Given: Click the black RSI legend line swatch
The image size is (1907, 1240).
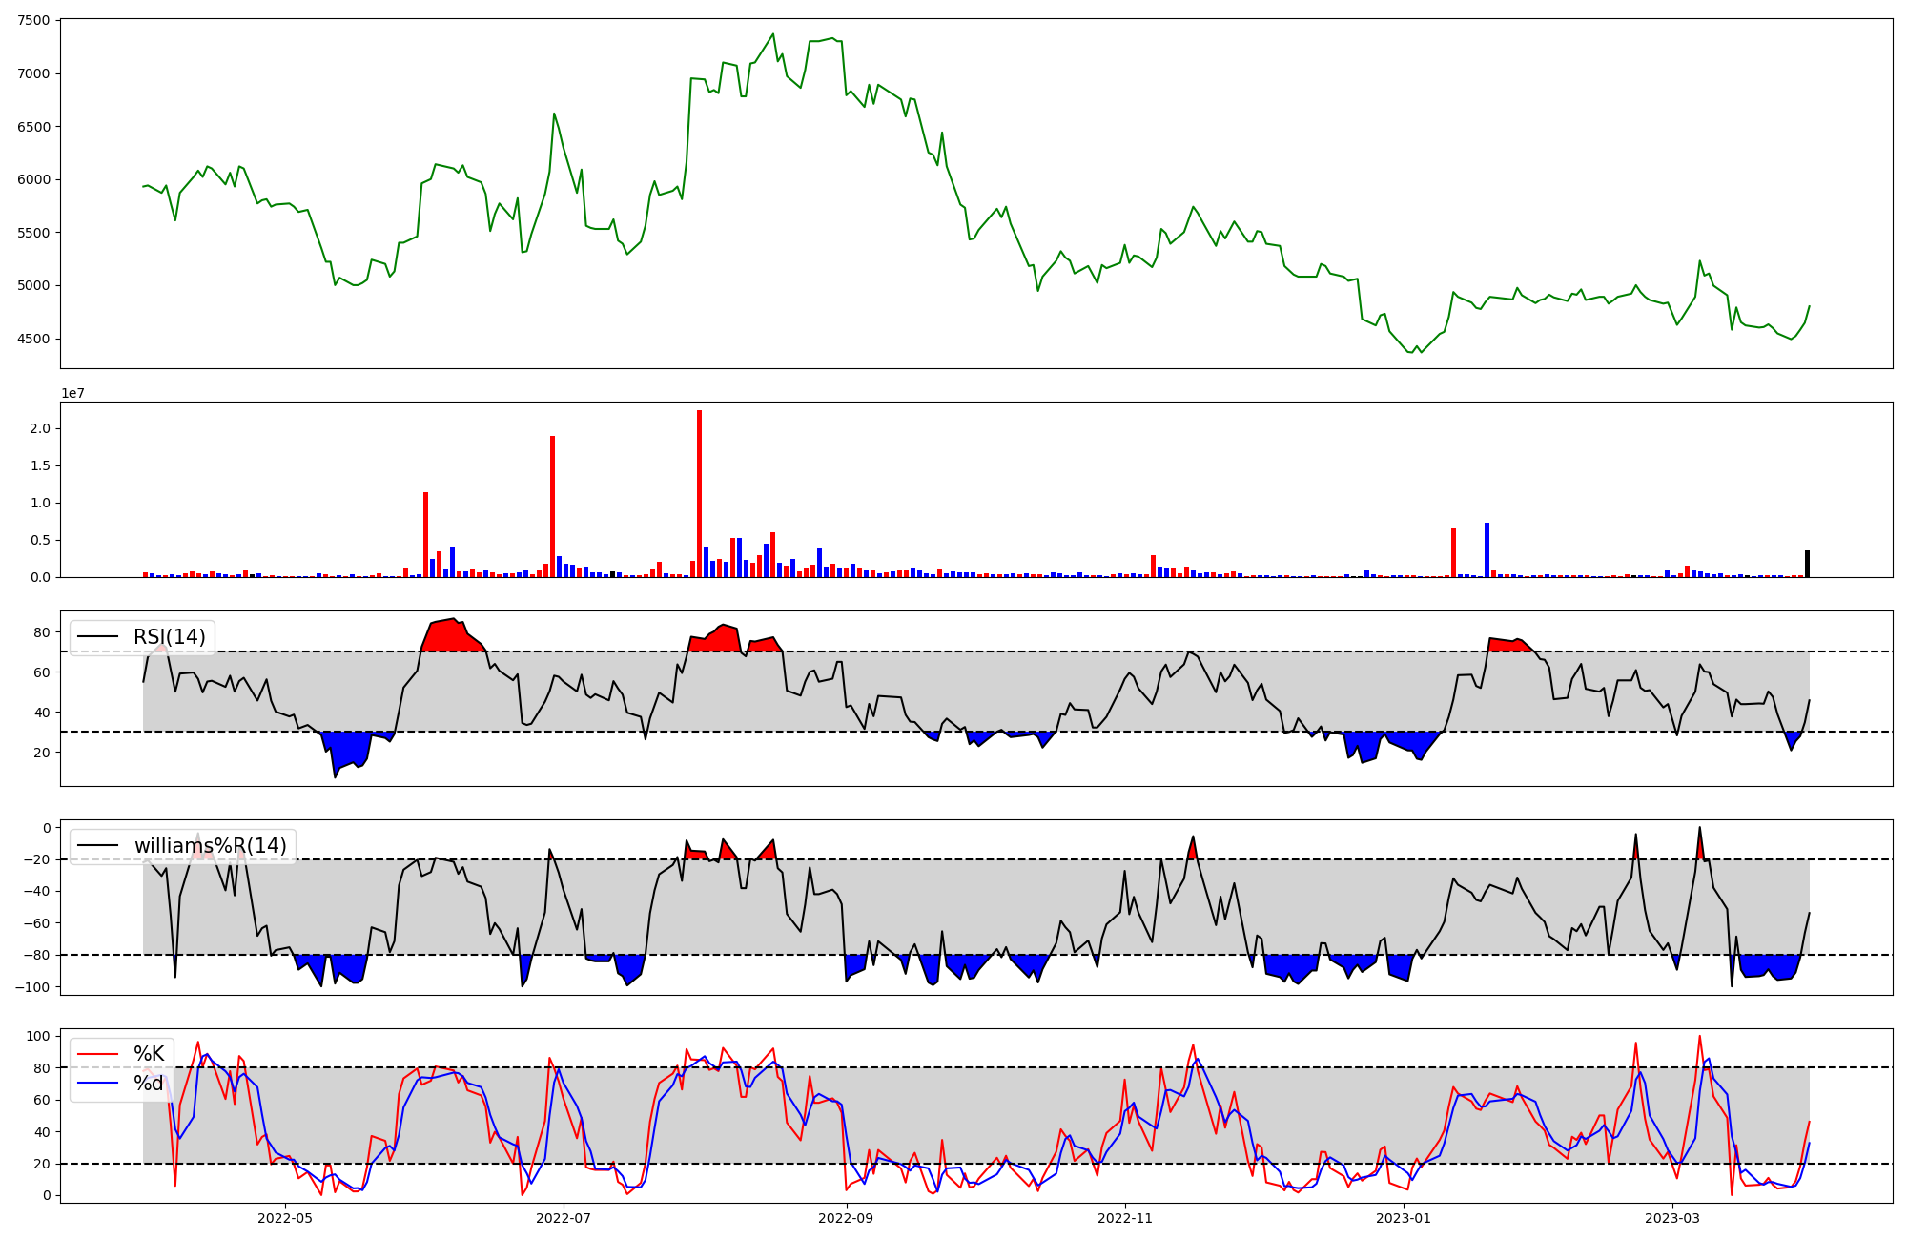Looking at the screenshot, I should pyautogui.click(x=97, y=637).
